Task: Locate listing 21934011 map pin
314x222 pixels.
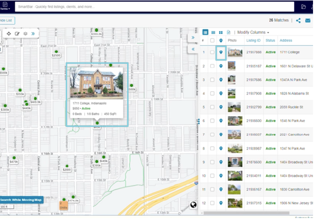Action: [221, 176]
